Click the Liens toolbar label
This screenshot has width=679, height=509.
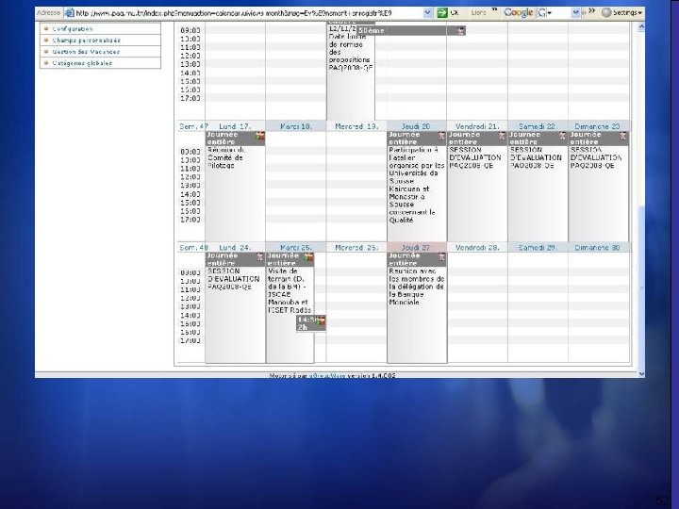pos(478,13)
